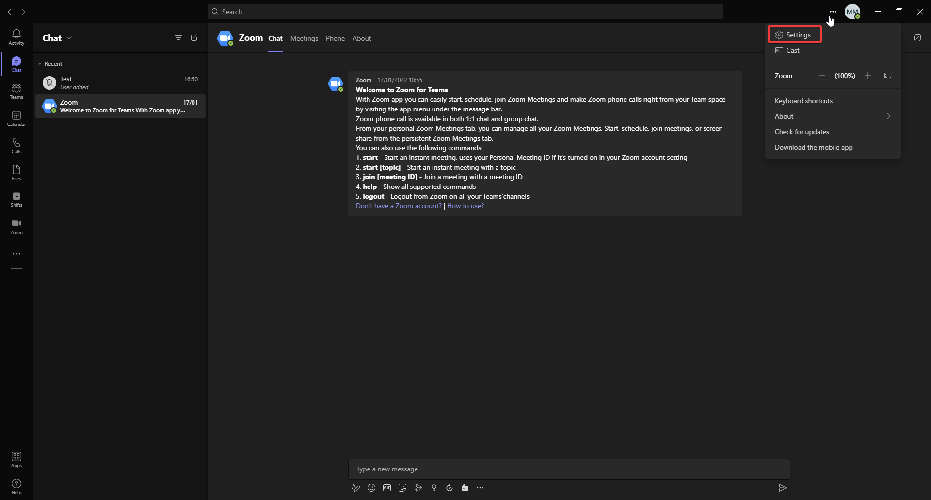Select Check for updates
This screenshot has height=500, width=931.
click(x=833, y=132)
